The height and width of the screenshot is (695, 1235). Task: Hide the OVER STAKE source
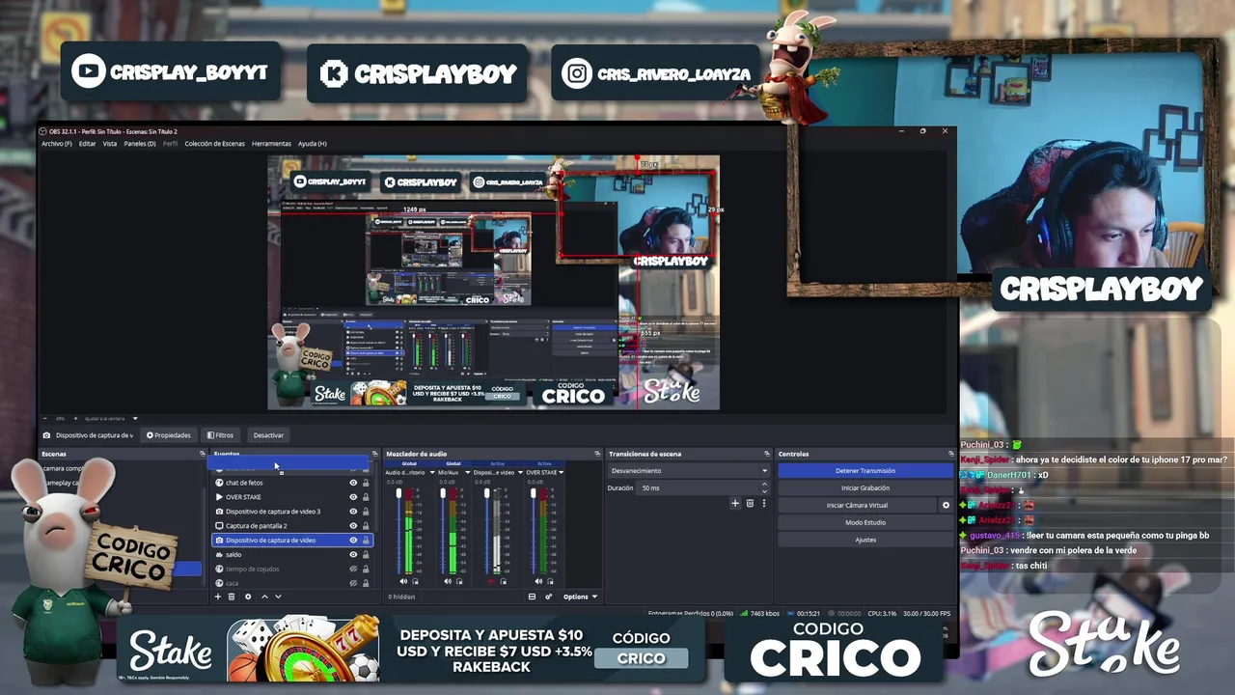point(353,497)
